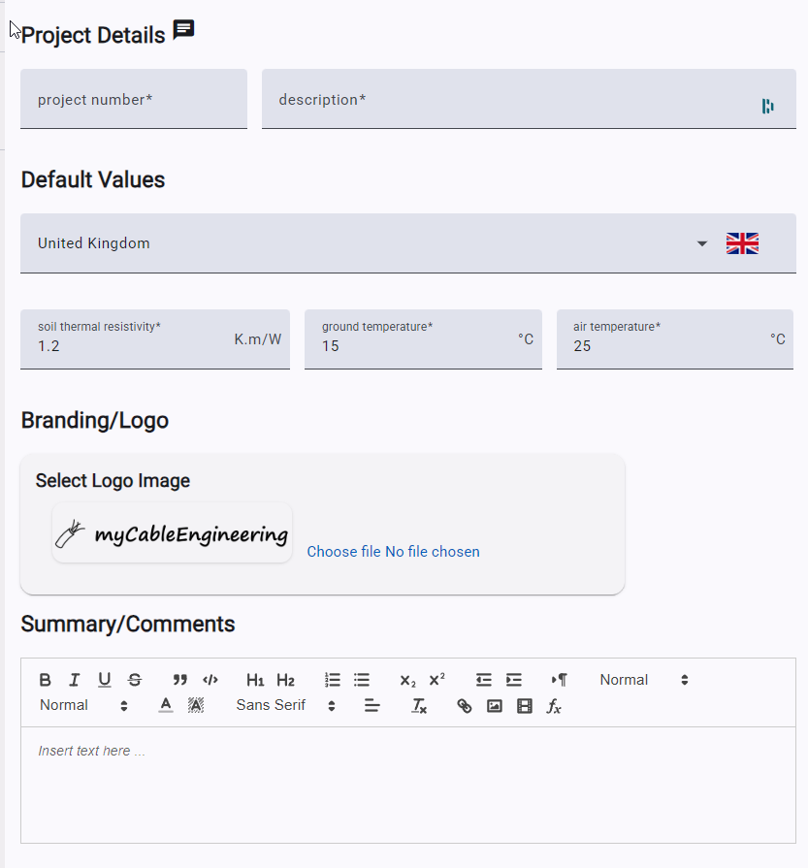The height and width of the screenshot is (868, 808).
Task: Toggle bold formatting in editor toolbar
Action: coord(46,680)
